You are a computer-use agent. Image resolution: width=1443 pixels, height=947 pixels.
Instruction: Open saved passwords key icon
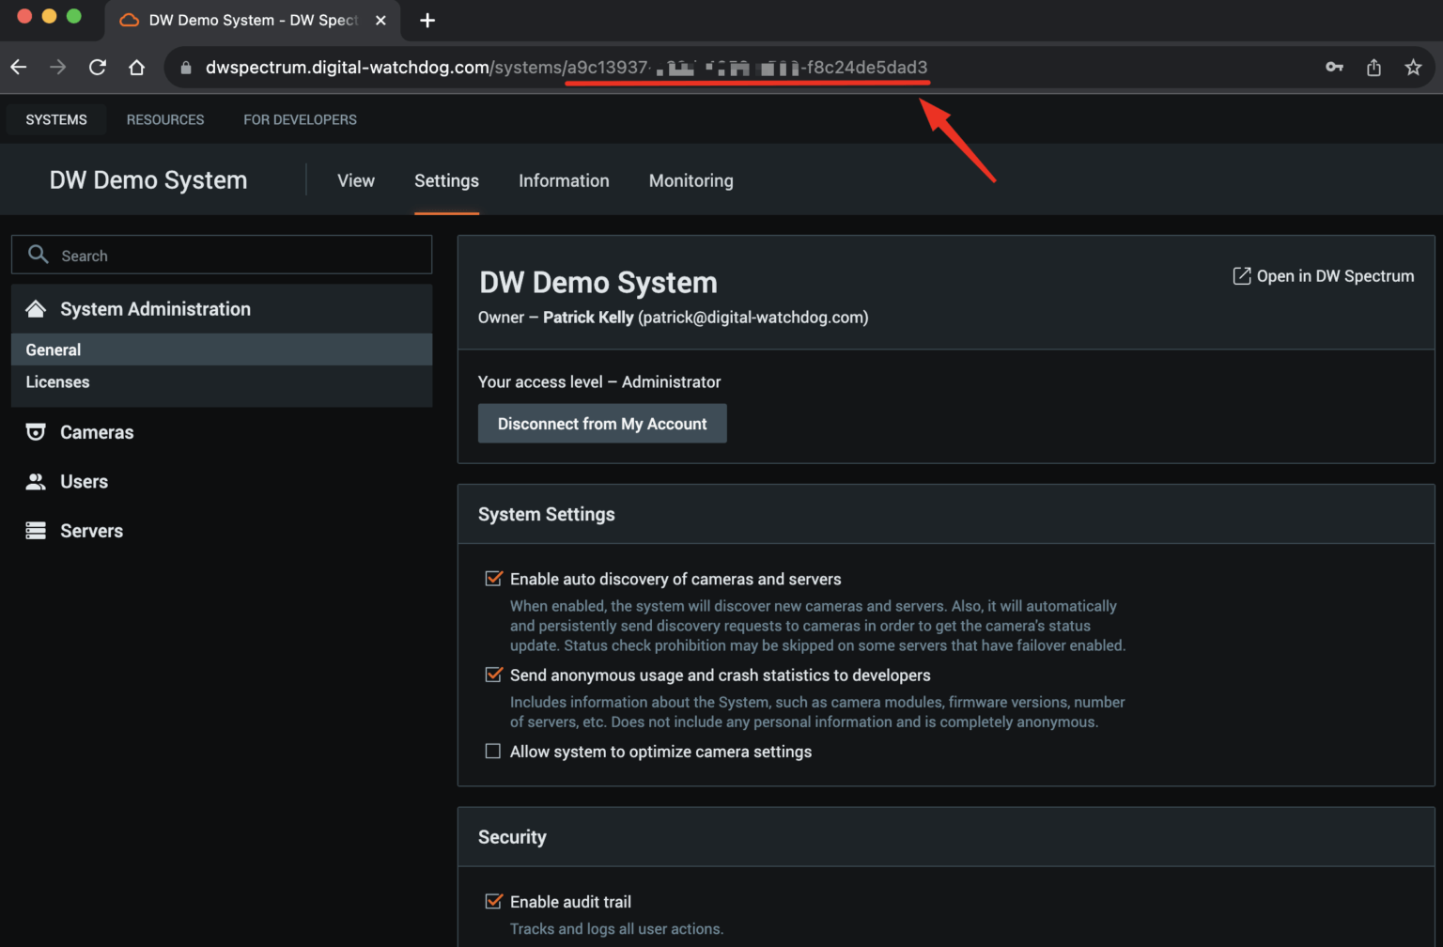click(x=1334, y=68)
